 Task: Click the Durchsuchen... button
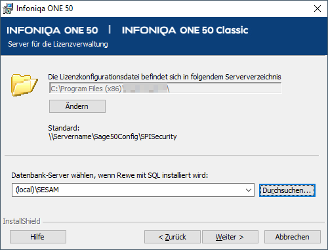[x=287, y=190]
